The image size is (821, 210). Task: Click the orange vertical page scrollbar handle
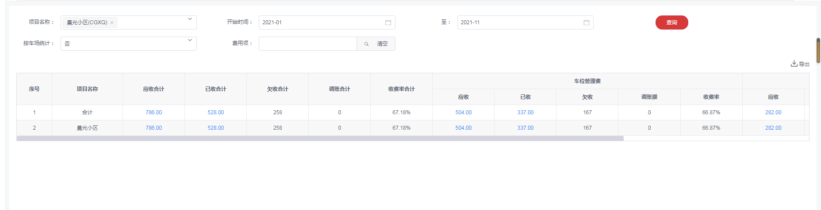pyautogui.click(x=818, y=50)
